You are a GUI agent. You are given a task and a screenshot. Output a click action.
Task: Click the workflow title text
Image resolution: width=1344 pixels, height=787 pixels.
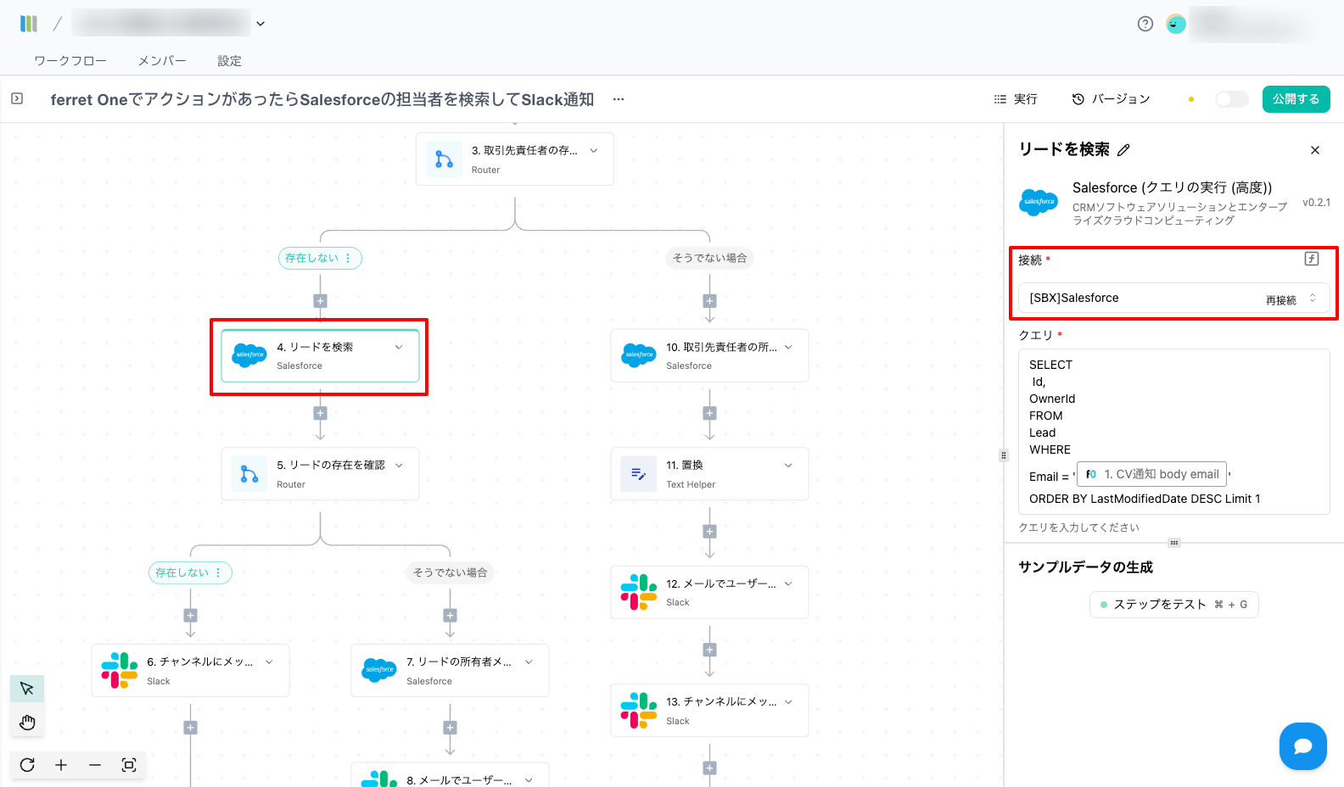coord(322,99)
